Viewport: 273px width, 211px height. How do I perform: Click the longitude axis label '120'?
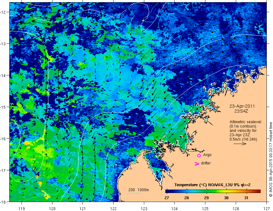coord(52,209)
